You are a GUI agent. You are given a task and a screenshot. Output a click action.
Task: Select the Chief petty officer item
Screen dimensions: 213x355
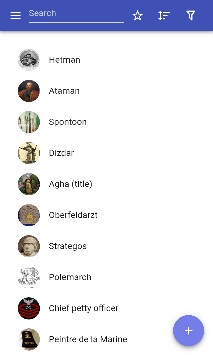pyautogui.click(x=83, y=308)
